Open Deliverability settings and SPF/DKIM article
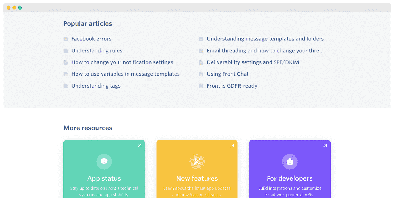Image resolution: width=394 pixels, height=201 pixels. click(253, 62)
